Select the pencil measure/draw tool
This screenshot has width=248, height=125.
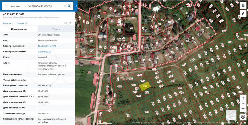243,13
